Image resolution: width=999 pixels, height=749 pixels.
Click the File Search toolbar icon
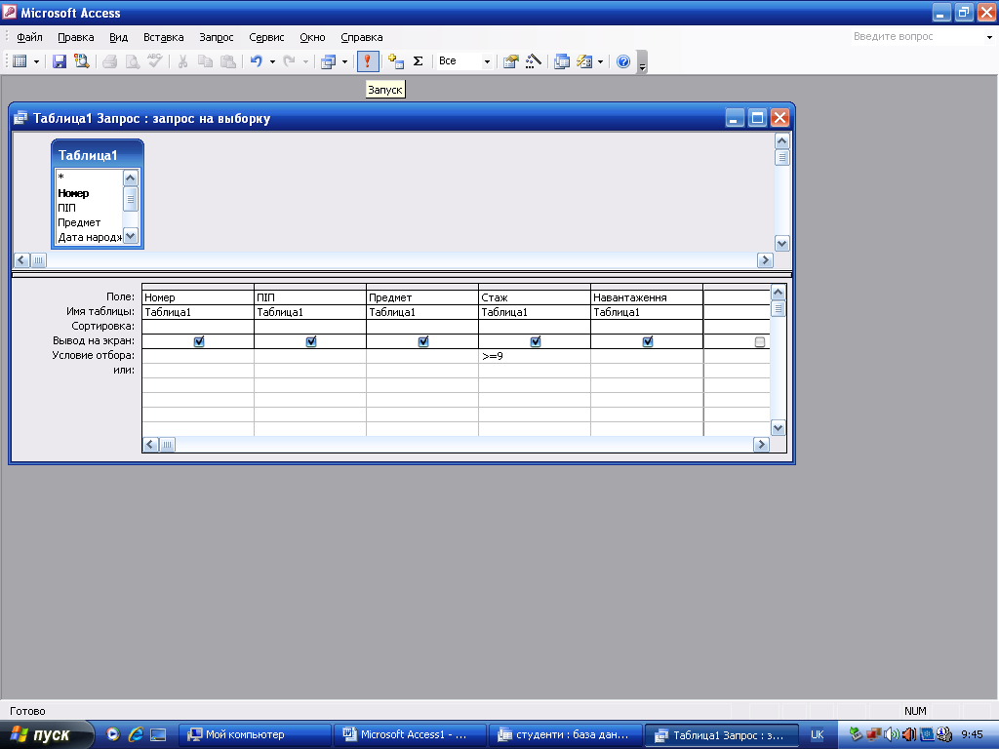(x=82, y=61)
